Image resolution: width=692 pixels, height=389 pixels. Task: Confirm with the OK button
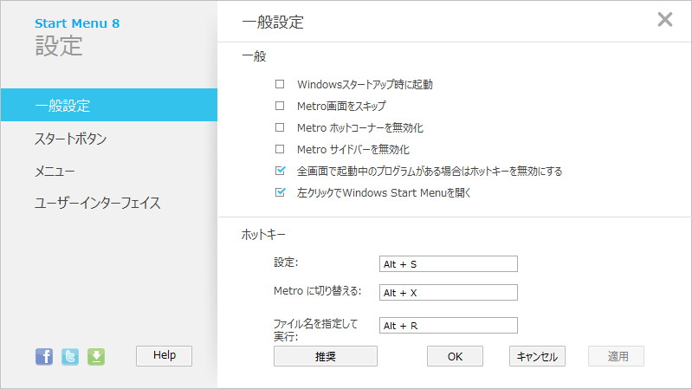pos(455,356)
